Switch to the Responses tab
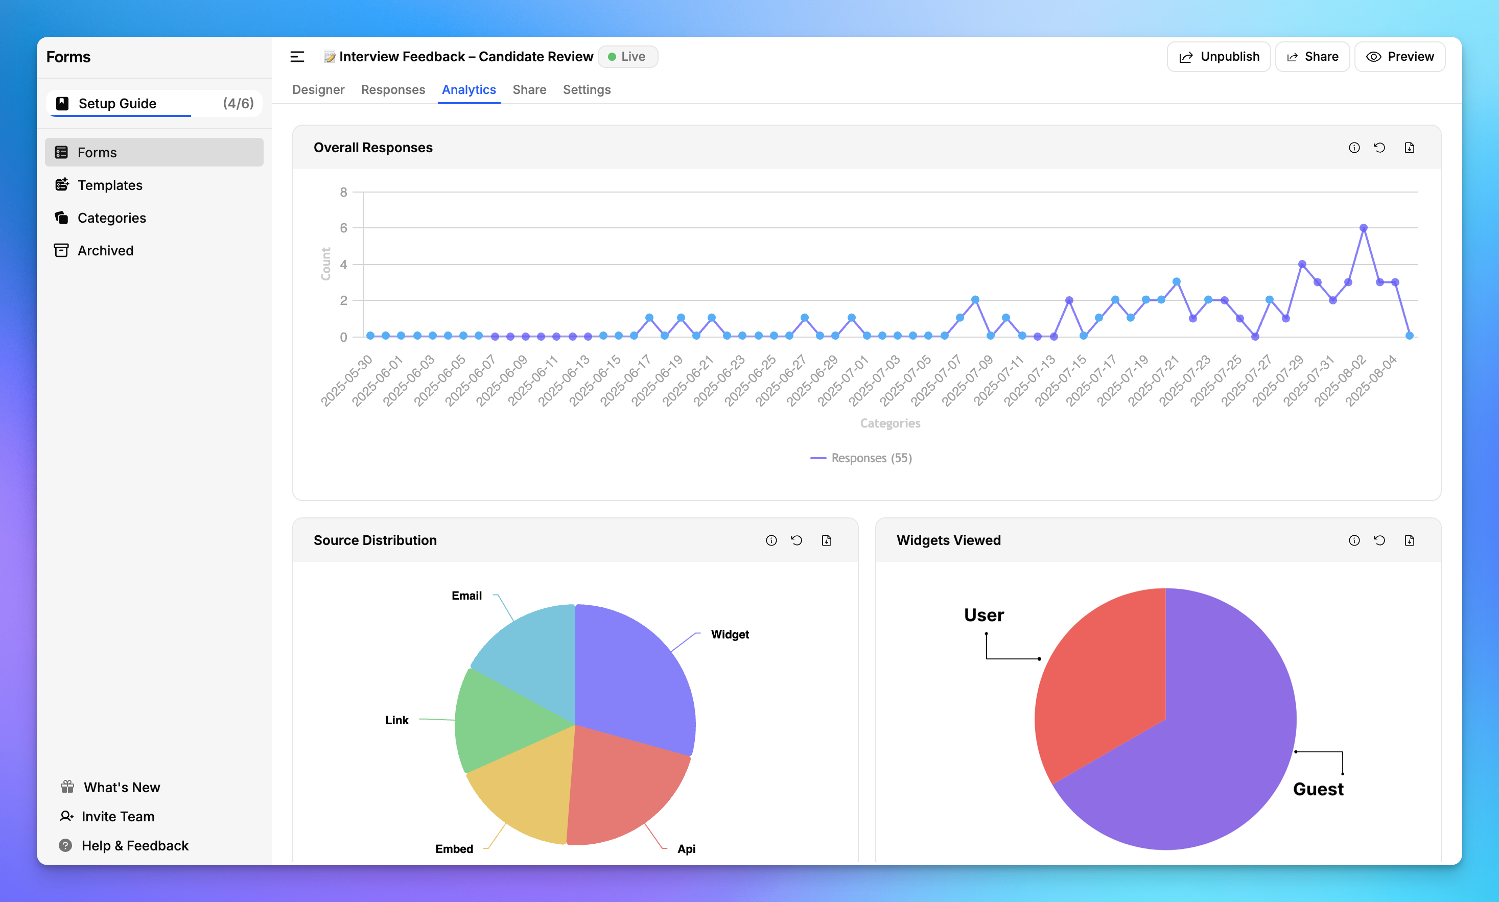The image size is (1499, 902). click(x=393, y=89)
